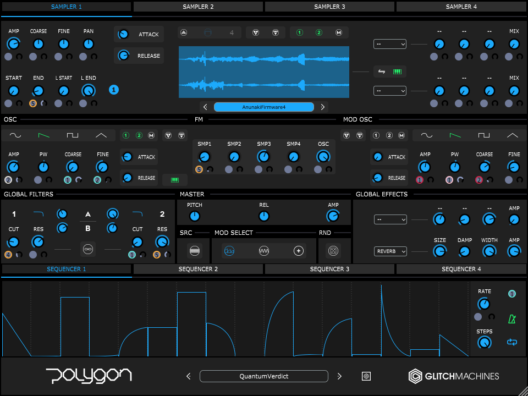
Task: Click the Sampler 1 waveform display
Action: click(x=264, y=72)
